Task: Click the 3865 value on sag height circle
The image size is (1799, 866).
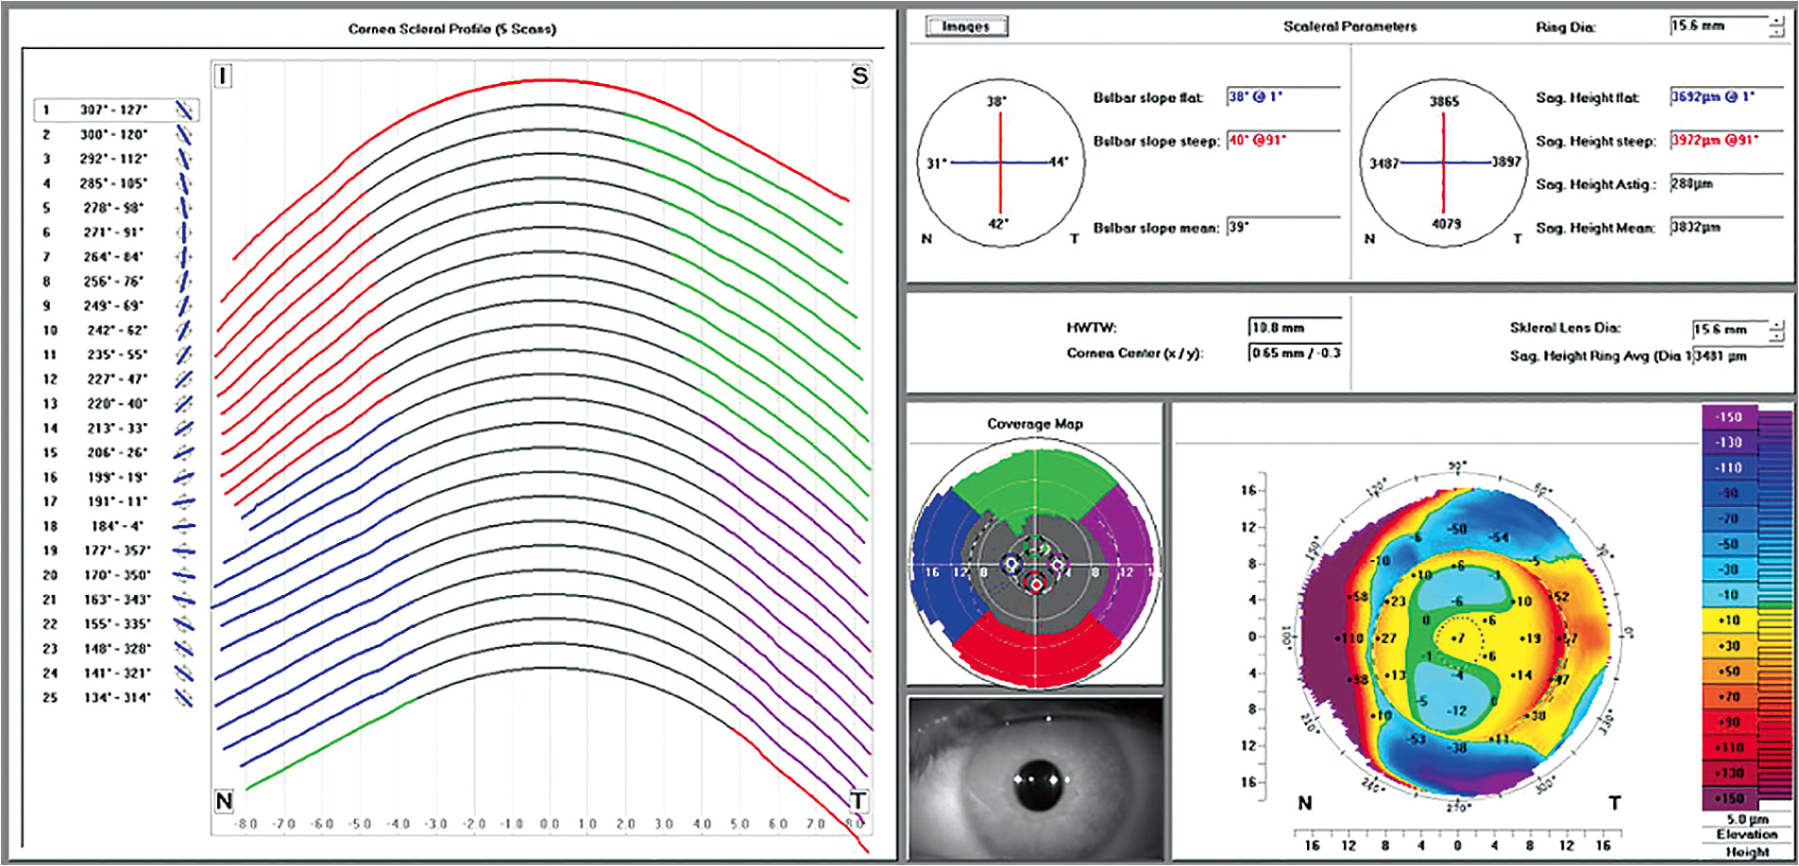Action: pyautogui.click(x=1444, y=102)
